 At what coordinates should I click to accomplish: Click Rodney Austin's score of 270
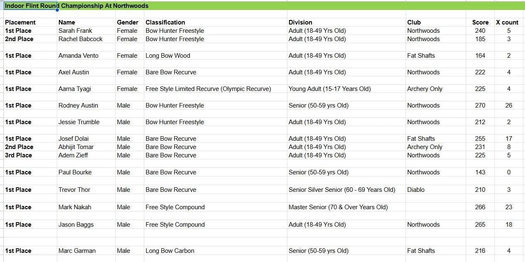pos(480,105)
